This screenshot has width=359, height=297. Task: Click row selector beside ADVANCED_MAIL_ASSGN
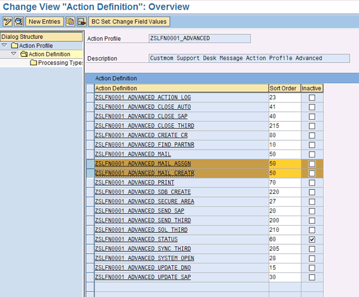[x=90, y=163]
